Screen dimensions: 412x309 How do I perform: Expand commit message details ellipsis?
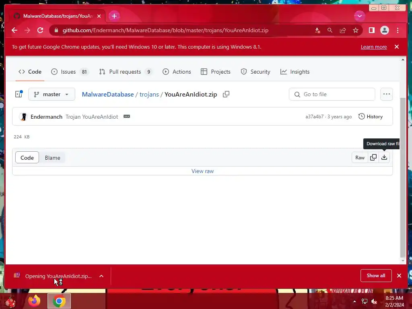[x=127, y=116]
